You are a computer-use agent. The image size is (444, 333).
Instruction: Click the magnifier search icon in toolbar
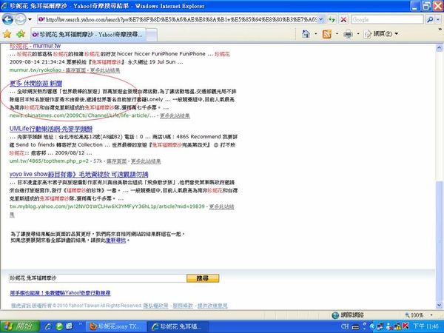point(430,19)
